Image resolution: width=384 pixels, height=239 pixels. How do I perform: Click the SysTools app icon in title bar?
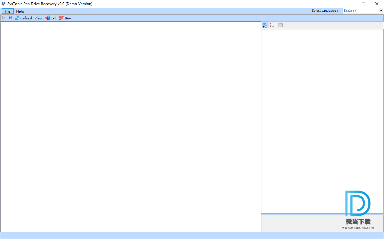pos(4,4)
